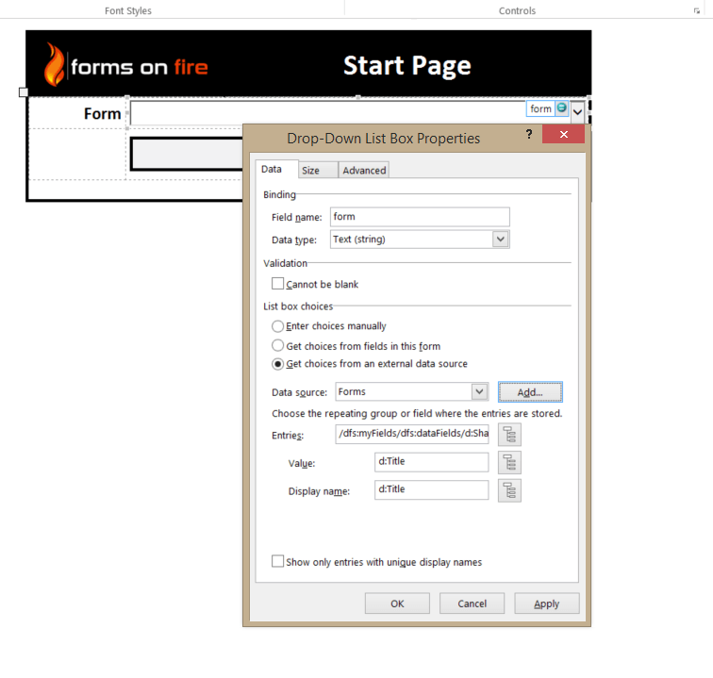Click the forms on fire flame logo
This screenshot has height=678, width=713.
[55, 64]
